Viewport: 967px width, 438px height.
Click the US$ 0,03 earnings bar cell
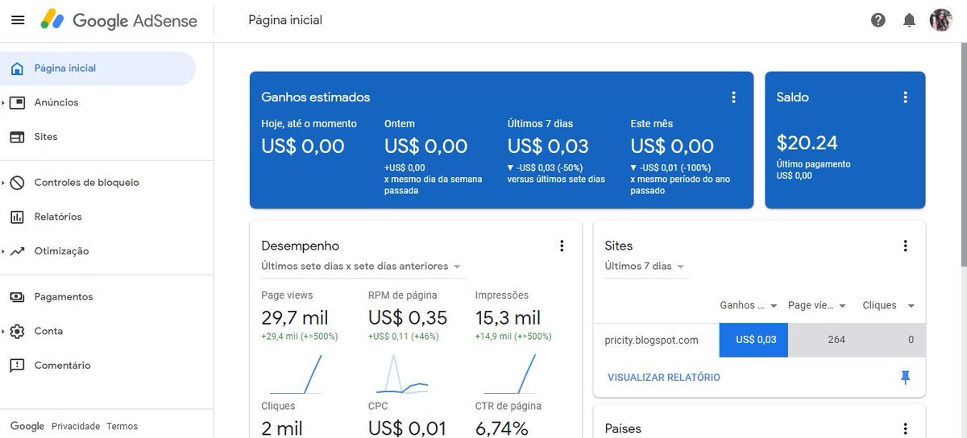click(x=753, y=340)
